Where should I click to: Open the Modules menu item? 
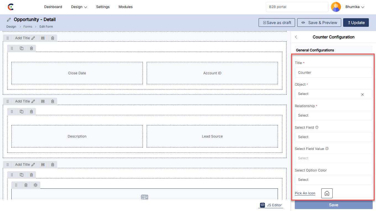(x=125, y=7)
